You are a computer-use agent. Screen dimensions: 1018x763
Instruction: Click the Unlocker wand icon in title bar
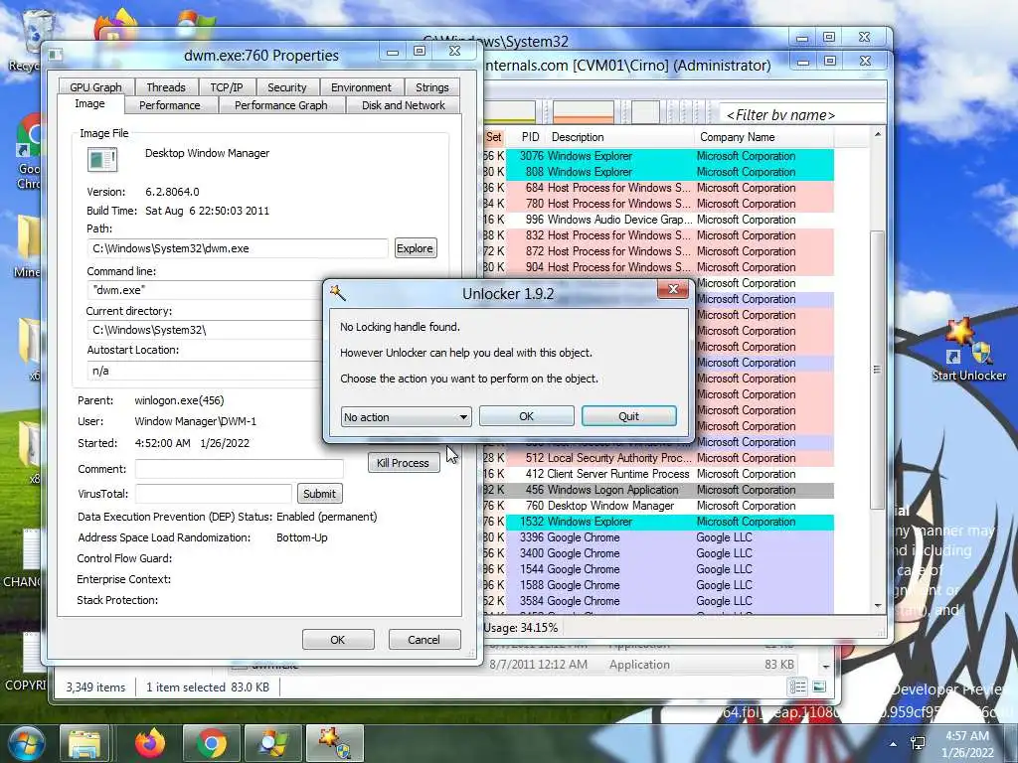pos(338,293)
